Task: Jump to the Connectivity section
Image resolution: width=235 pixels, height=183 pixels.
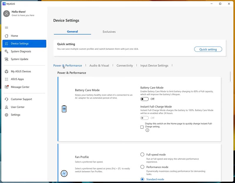Action: click(x=125, y=66)
